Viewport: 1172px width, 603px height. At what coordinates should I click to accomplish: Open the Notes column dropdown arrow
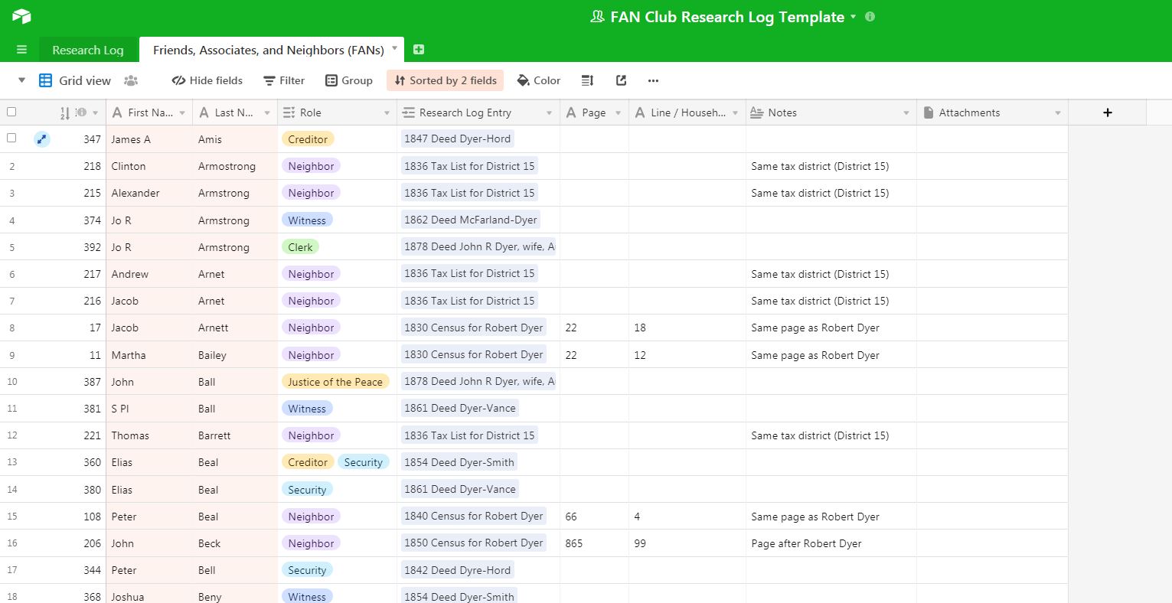(906, 112)
